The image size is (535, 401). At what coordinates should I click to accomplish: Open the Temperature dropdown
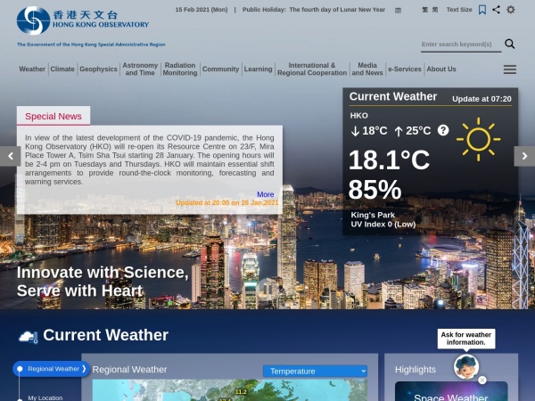(315, 371)
